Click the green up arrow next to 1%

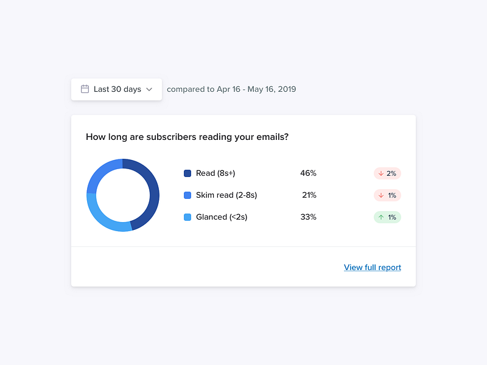tap(381, 217)
